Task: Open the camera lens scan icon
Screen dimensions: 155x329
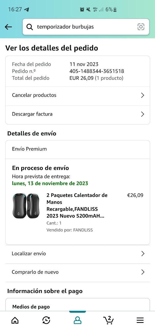Action: [141, 27]
